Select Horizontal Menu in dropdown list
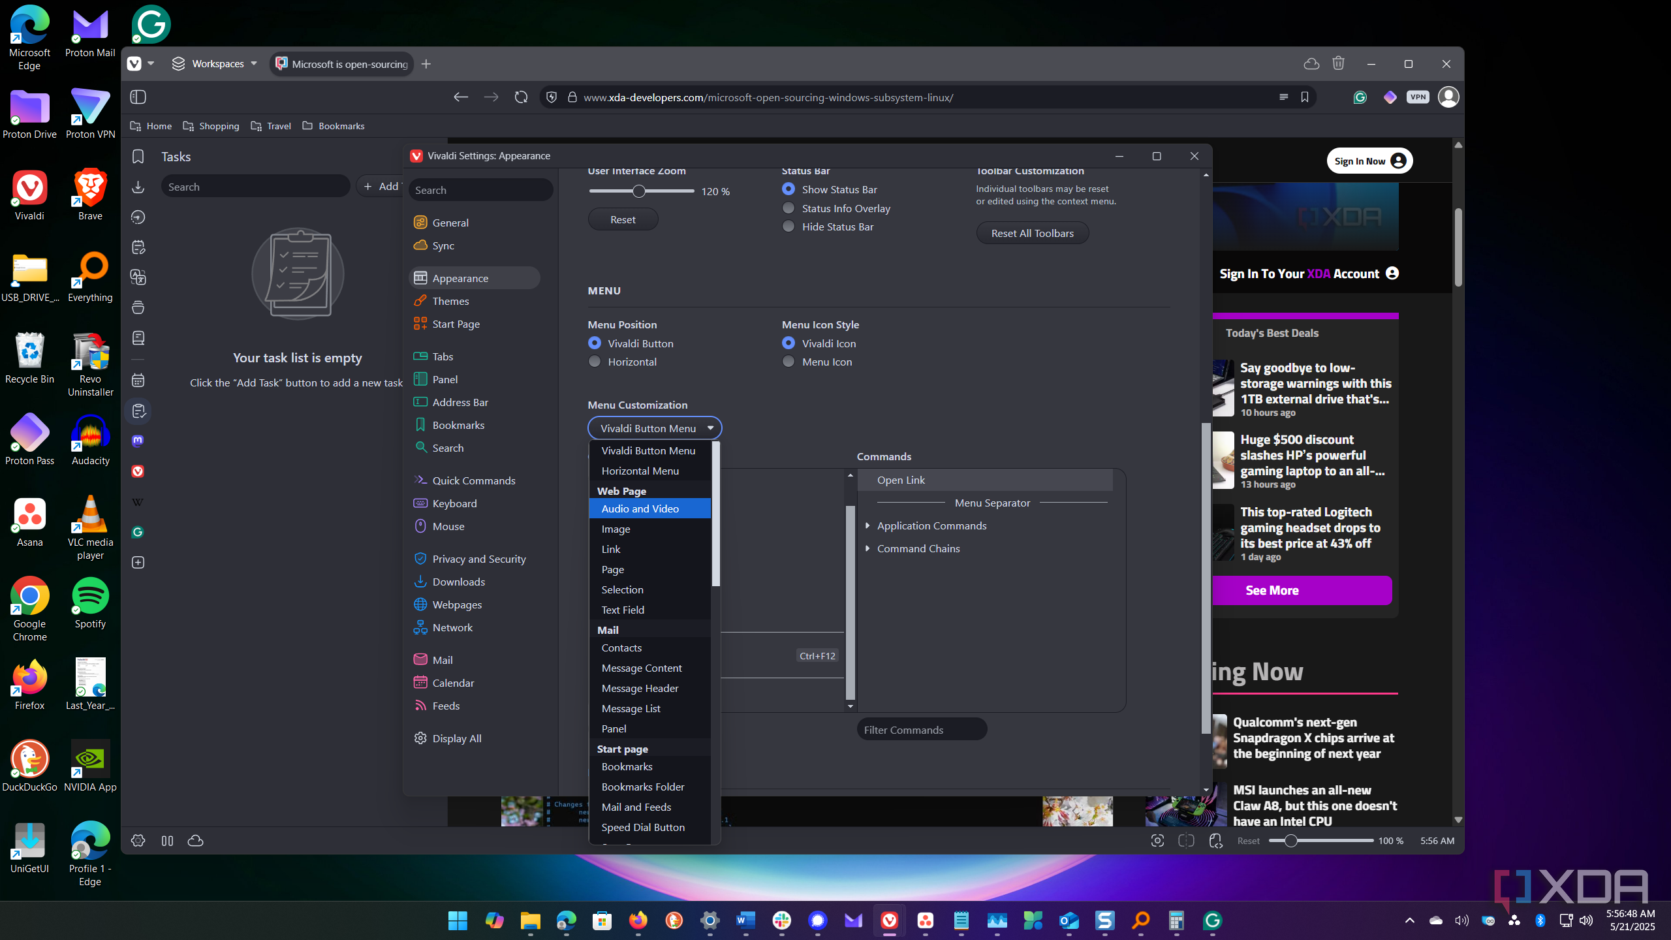 tap(649, 471)
